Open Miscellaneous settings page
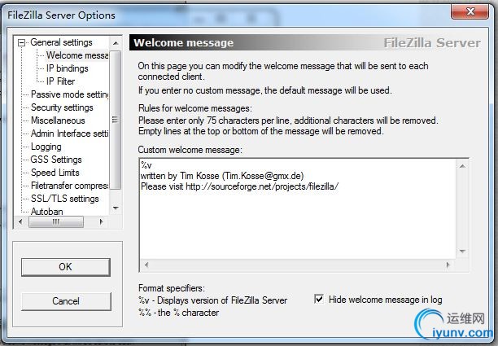The width and height of the screenshot is (498, 346). pos(58,120)
